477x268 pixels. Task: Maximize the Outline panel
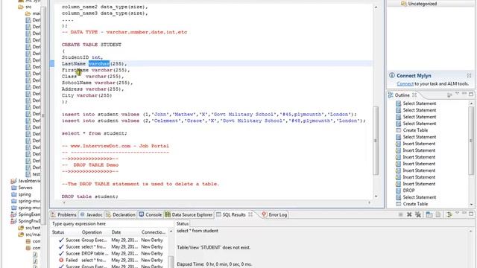(x=471, y=95)
